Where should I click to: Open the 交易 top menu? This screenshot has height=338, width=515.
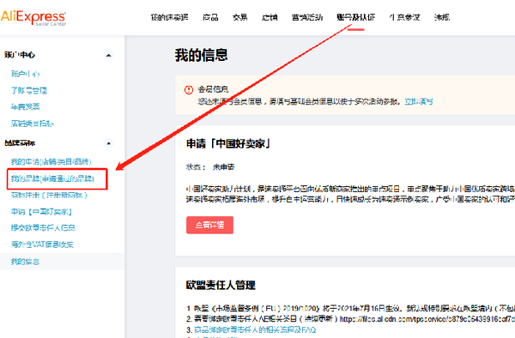tap(239, 17)
